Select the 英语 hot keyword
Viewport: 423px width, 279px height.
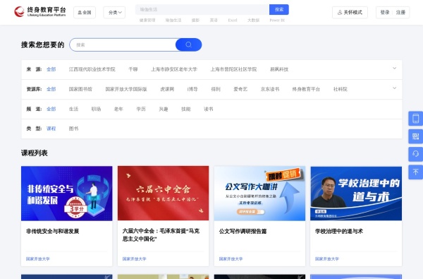coord(214,20)
